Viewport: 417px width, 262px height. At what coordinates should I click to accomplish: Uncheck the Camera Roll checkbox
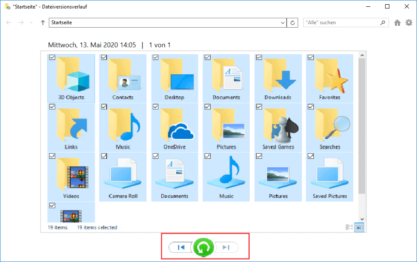coord(104,156)
